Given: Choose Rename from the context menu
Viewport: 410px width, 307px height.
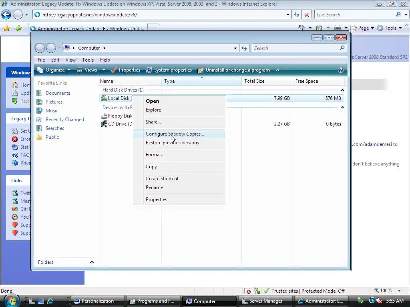Looking at the screenshot, I should pos(154,187).
